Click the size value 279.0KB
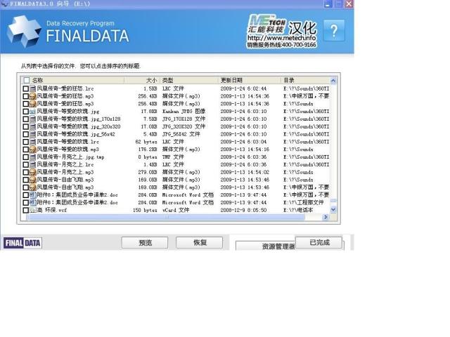 [148, 172]
